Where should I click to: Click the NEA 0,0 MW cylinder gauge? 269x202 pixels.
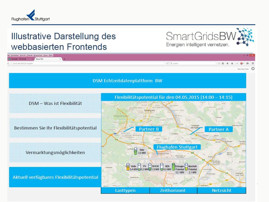tap(162, 167)
